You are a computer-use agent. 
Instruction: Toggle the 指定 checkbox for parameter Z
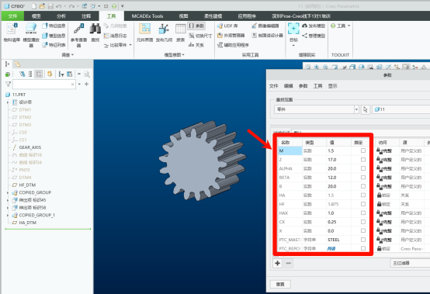[x=363, y=160]
